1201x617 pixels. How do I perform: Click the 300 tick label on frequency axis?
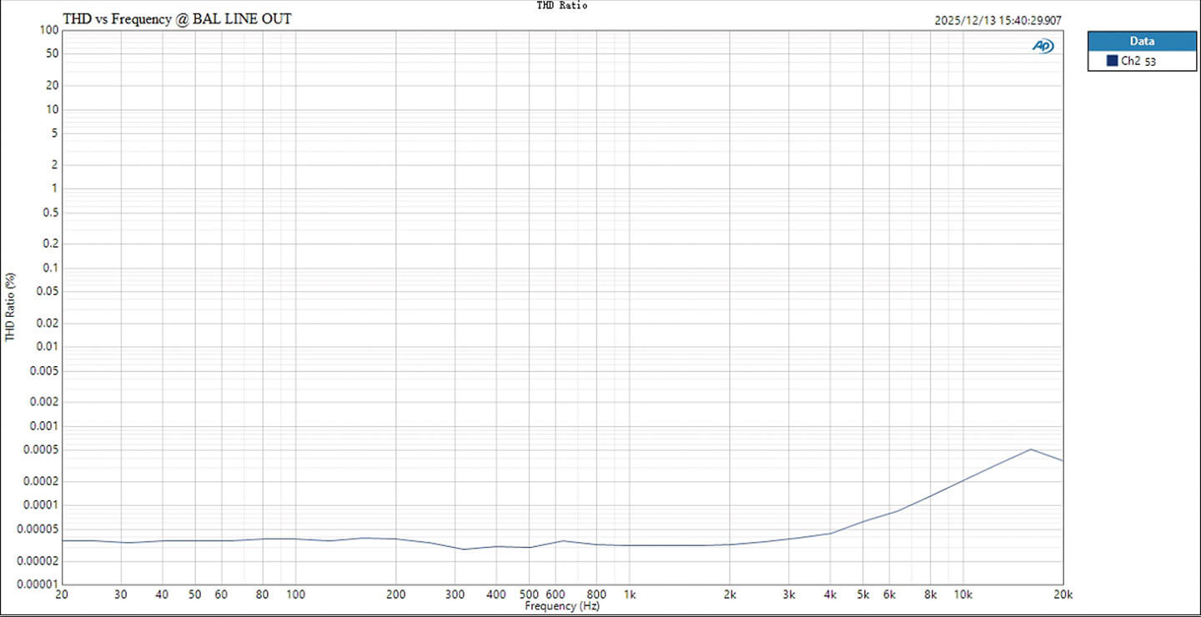pyautogui.click(x=455, y=594)
